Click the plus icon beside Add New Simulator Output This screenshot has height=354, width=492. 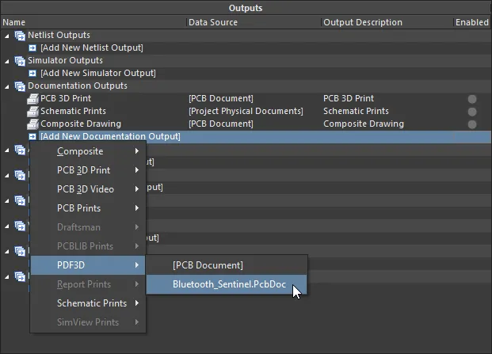point(32,74)
